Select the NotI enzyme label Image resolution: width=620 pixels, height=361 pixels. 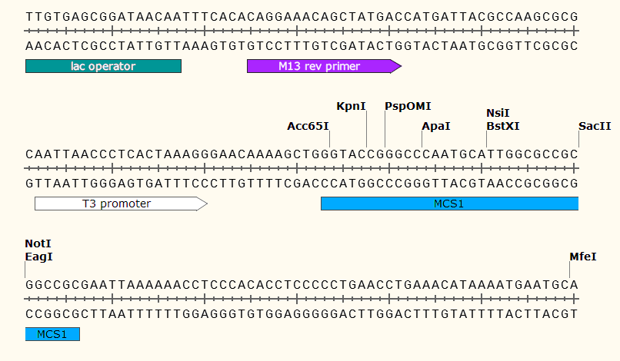pos(38,243)
